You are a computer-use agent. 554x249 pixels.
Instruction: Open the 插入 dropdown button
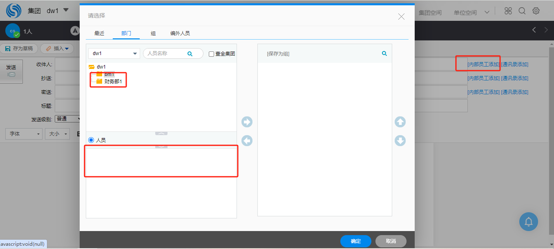tap(57, 49)
